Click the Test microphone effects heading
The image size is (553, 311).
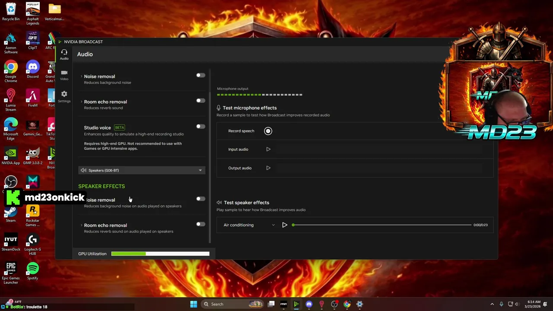(x=250, y=108)
